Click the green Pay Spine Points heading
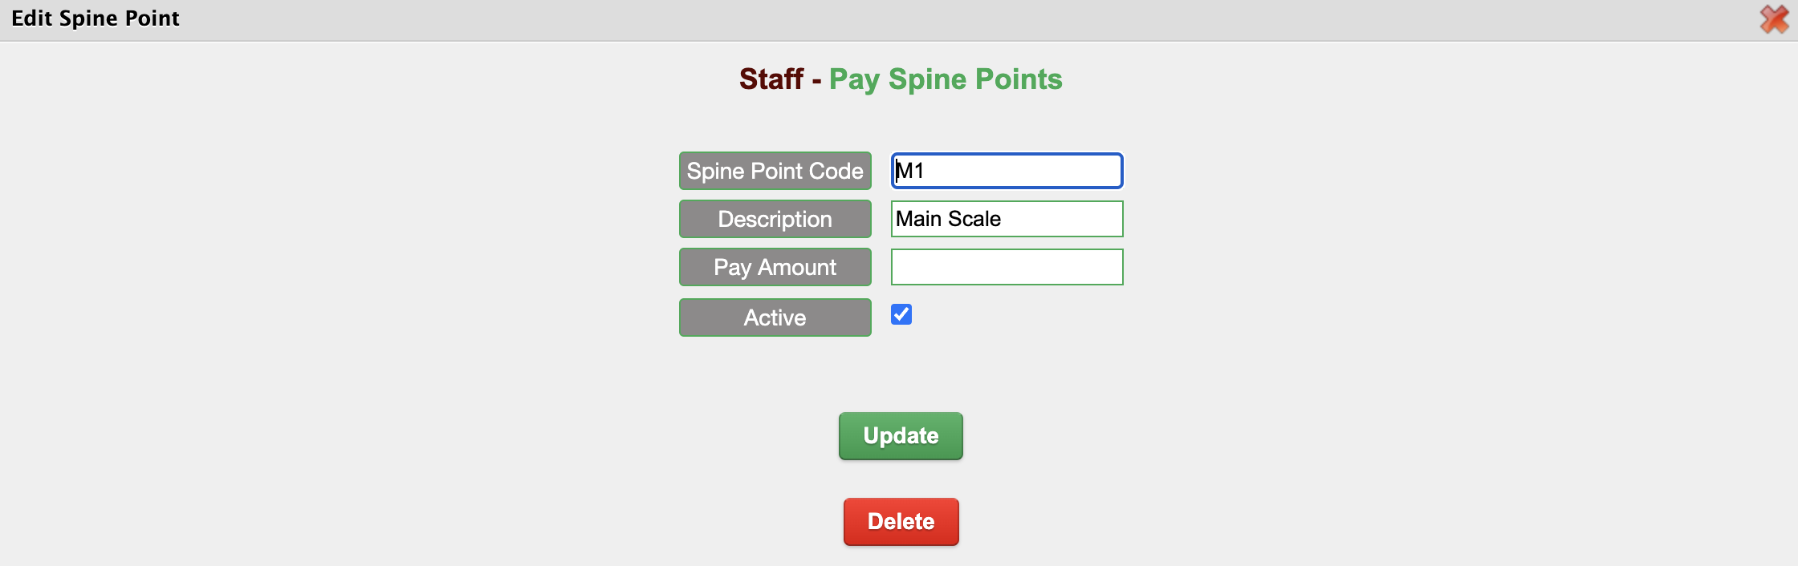 (946, 79)
